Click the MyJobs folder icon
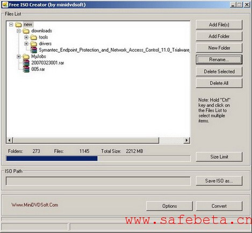Image resolution: width=252 pixels, height=233 pixels. (26, 56)
